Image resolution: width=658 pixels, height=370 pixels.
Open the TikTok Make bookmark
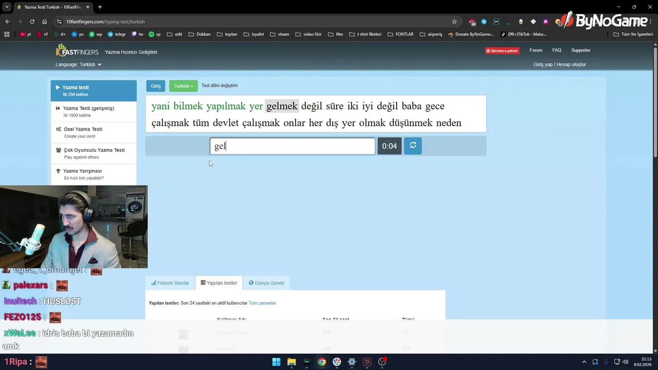point(523,34)
